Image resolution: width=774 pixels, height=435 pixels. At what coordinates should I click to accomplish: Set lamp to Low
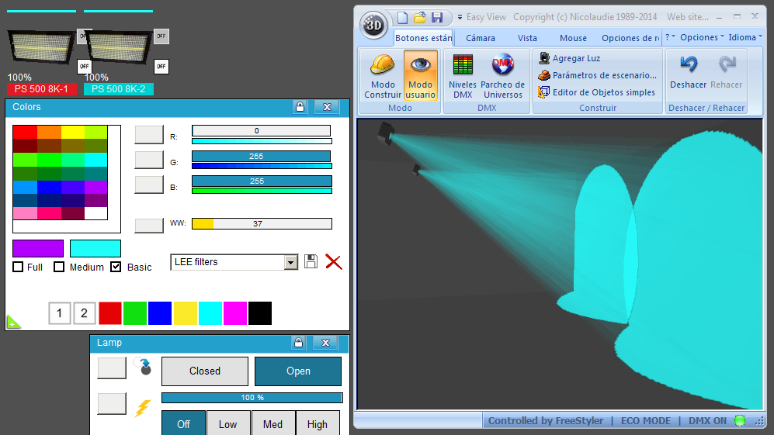click(x=228, y=423)
